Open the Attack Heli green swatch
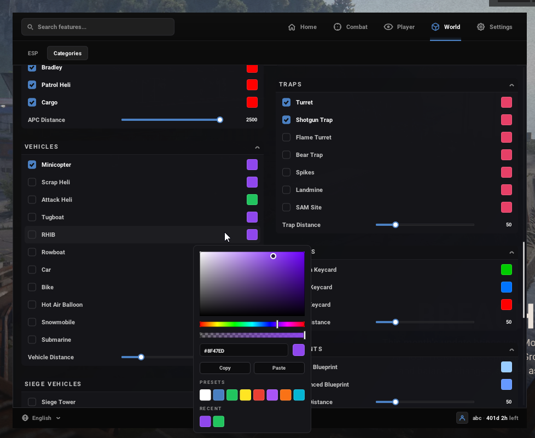Viewport: 535px width, 438px height. pyautogui.click(x=252, y=200)
